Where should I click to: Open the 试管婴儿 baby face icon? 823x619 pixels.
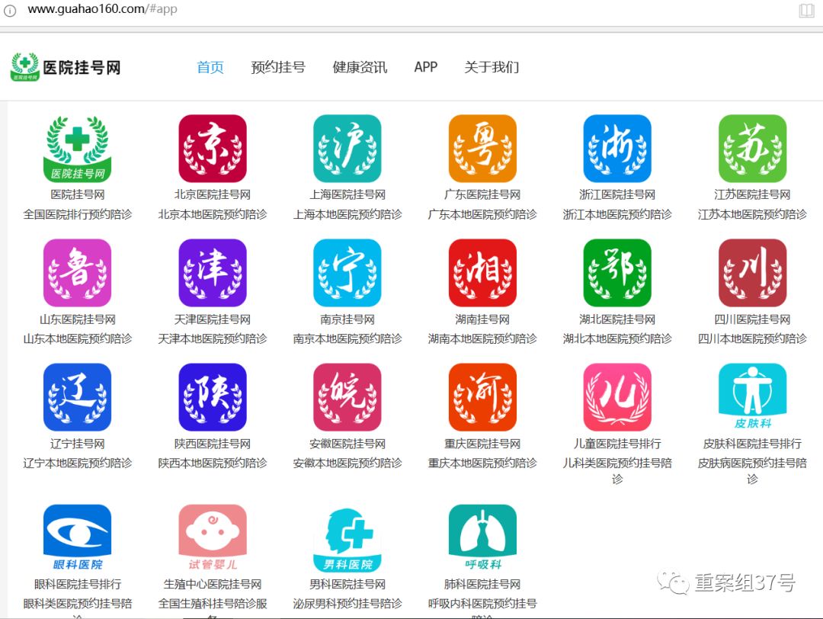point(213,539)
